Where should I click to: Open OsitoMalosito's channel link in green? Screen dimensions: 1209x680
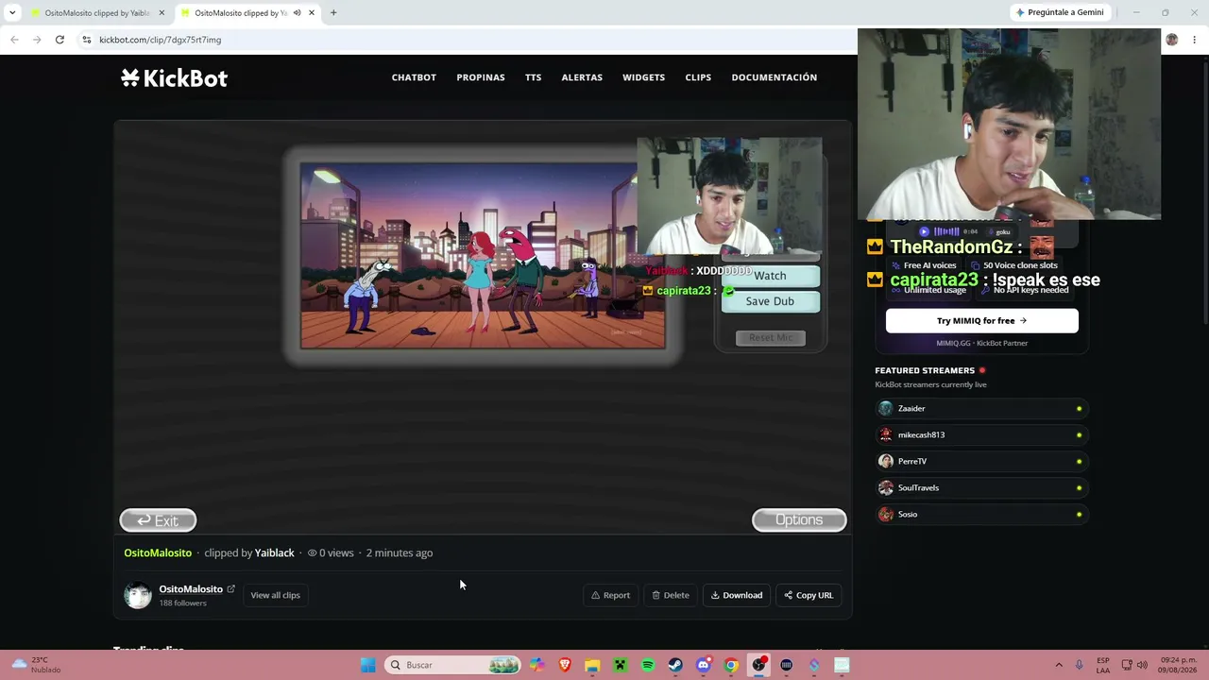pos(158,552)
